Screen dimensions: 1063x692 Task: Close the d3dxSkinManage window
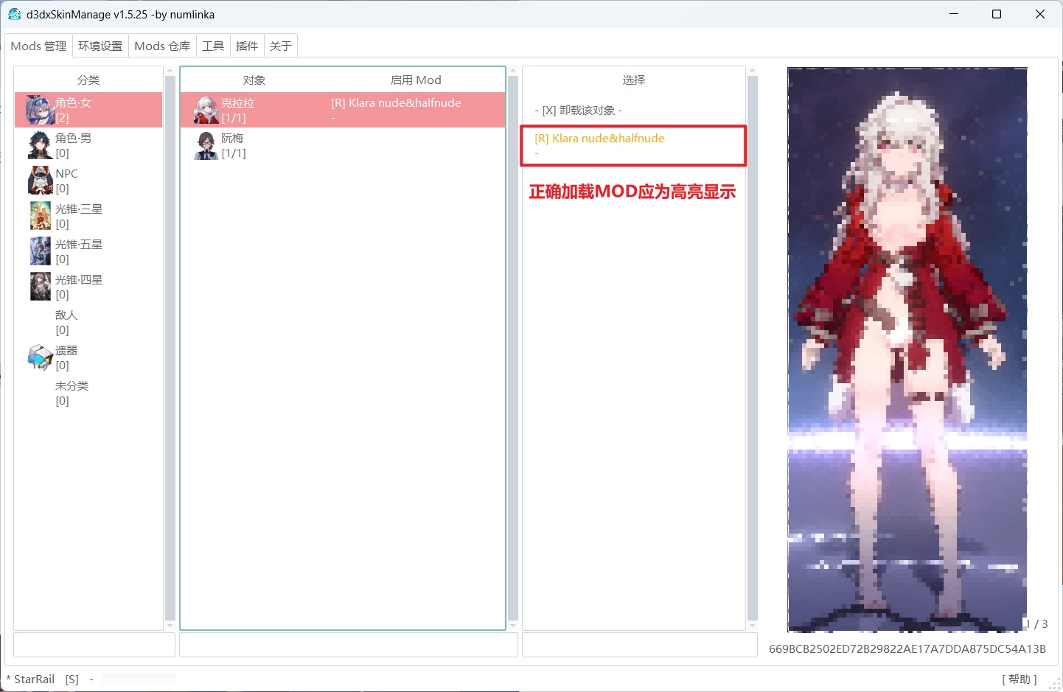click(1040, 14)
